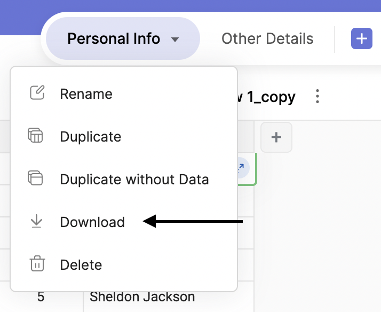Collapse the Personal Info dropdown arrow
381x312 pixels.
point(175,40)
